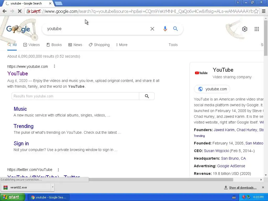Open Google settings gear
The width and height of the screenshot is (268, 201).
(245, 29)
